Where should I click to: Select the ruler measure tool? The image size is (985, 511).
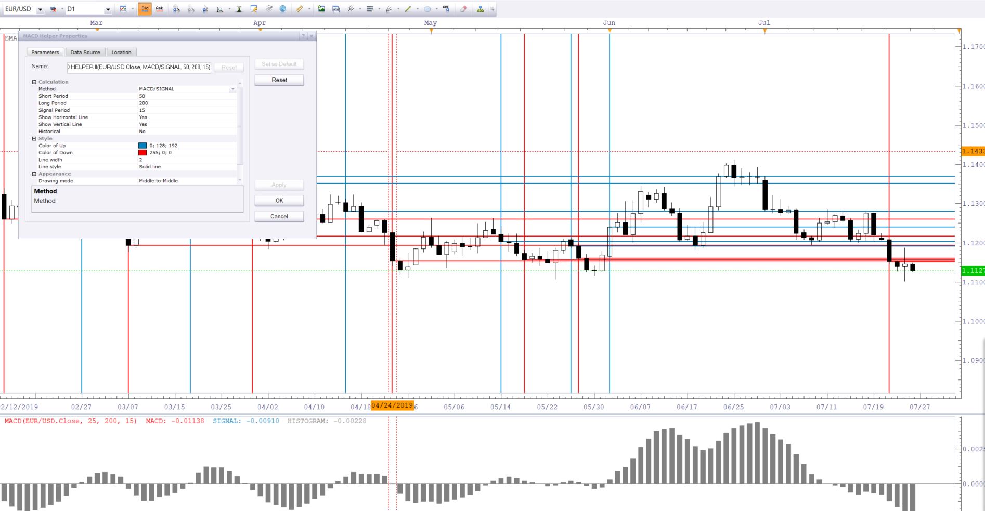point(300,9)
